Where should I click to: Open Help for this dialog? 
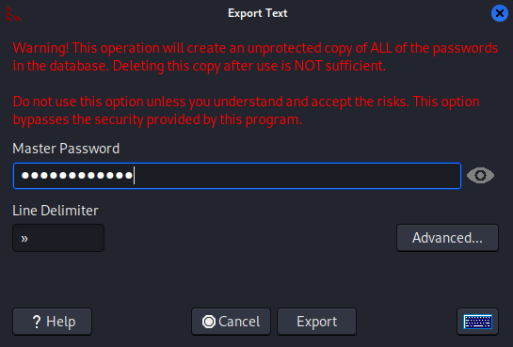tap(52, 322)
